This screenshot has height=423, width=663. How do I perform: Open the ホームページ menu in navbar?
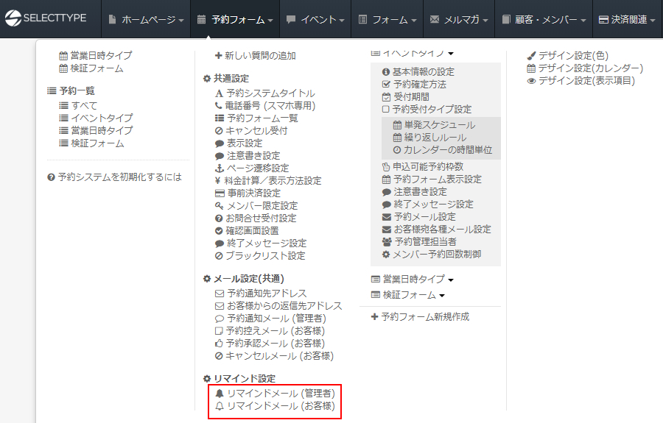[146, 20]
